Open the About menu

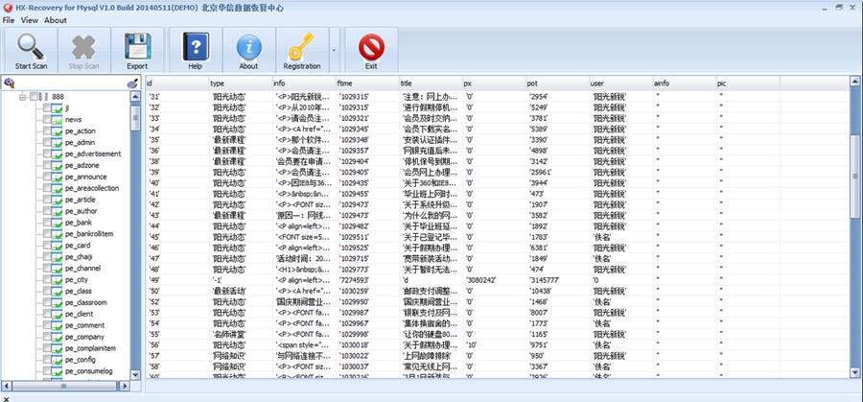(x=56, y=20)
